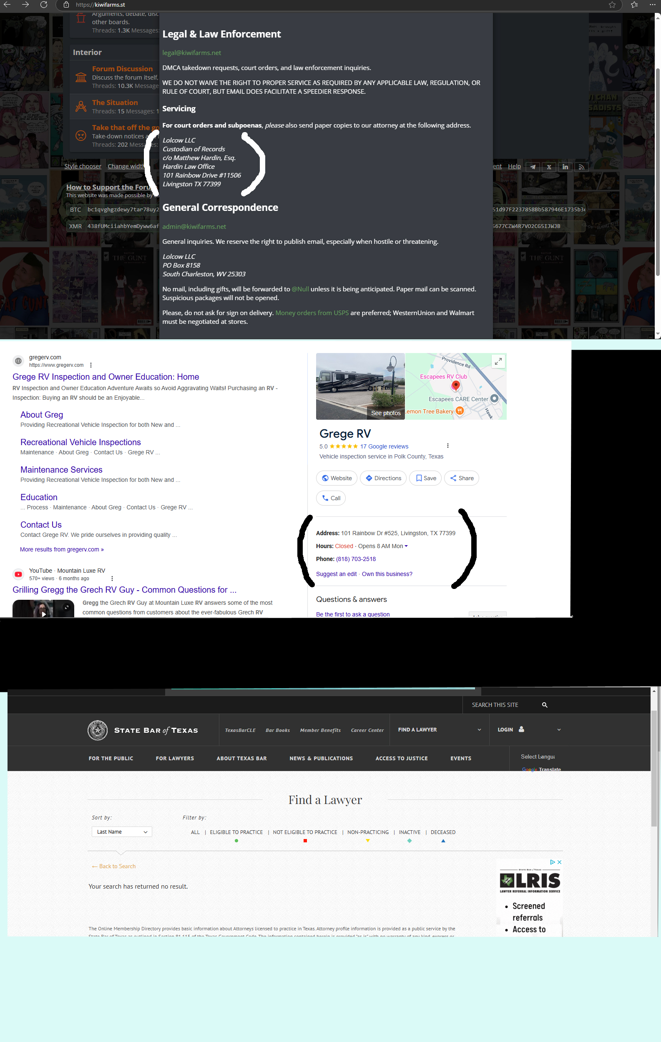The image size is (661, 1042).
Task: Click Back to Search link
Action: pyautogui.click(x=114, y=866)
